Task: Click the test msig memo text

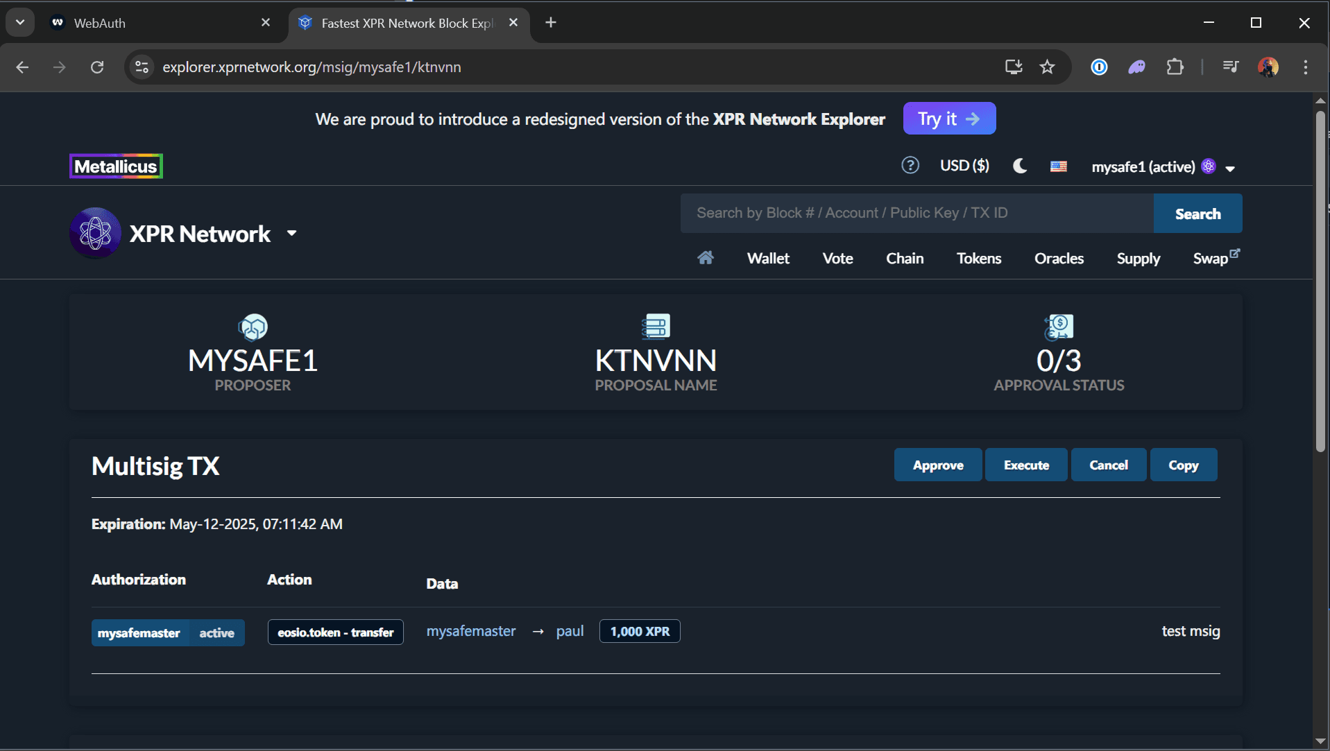Action: [x=1191, y=632]
